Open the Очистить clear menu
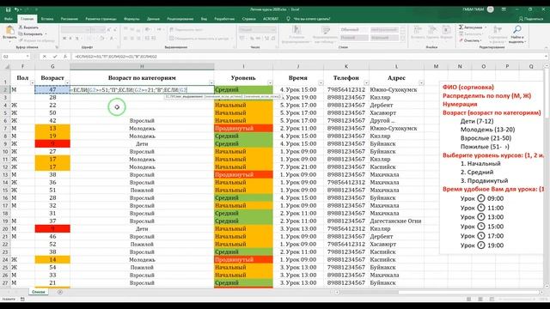The width and height of the screenshot is (550, 309). (x=469, y=40)
